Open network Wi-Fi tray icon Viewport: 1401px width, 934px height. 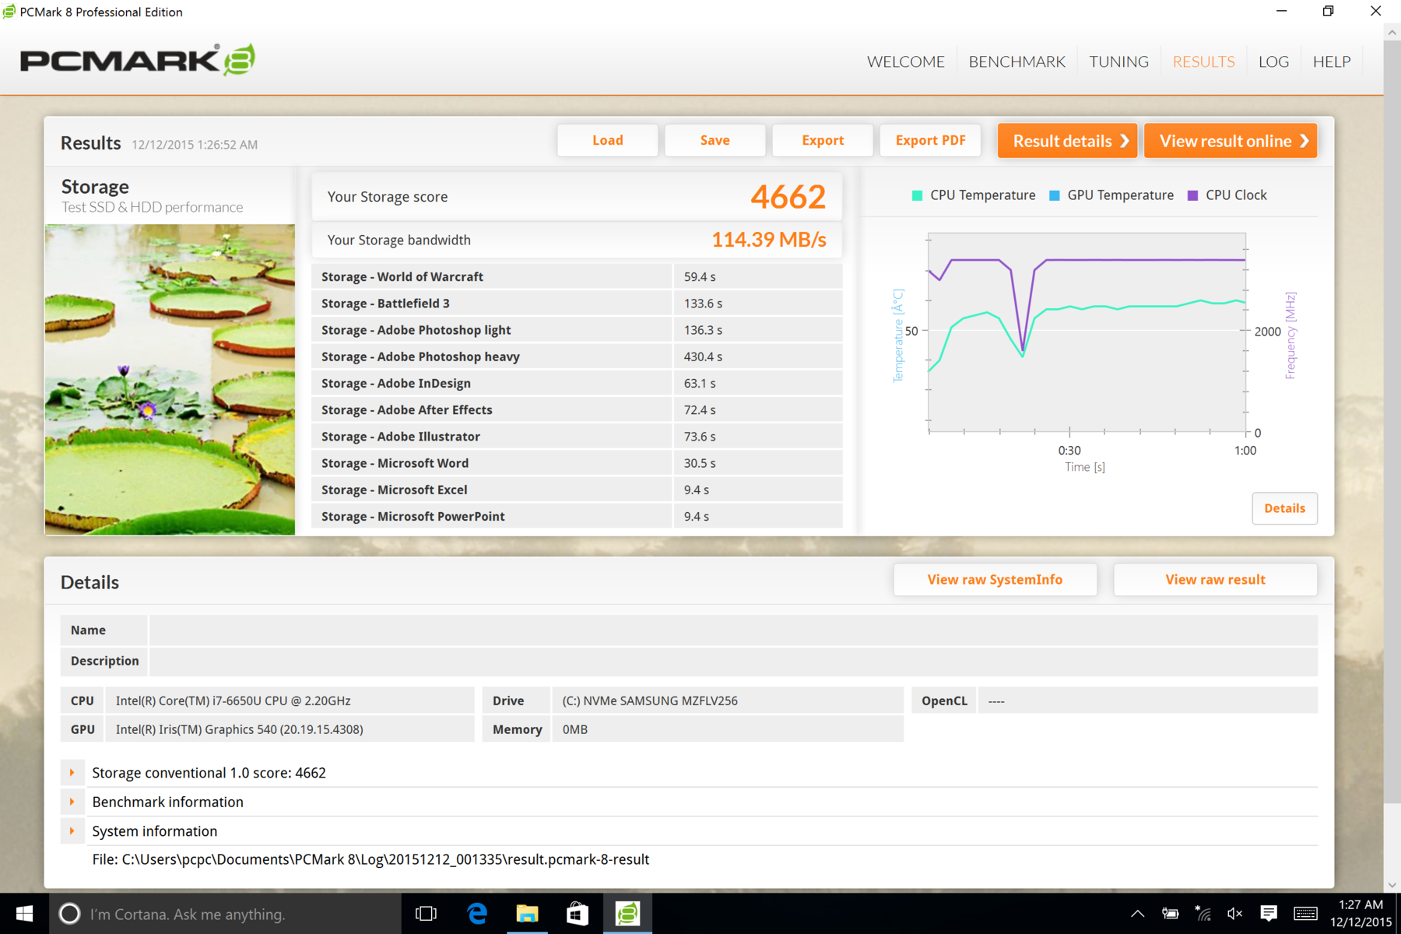pyautogui.click(x=1203, y=914)
